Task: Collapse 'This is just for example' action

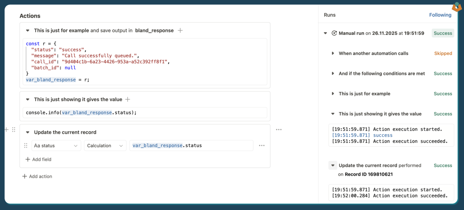Action: [28, 30]
